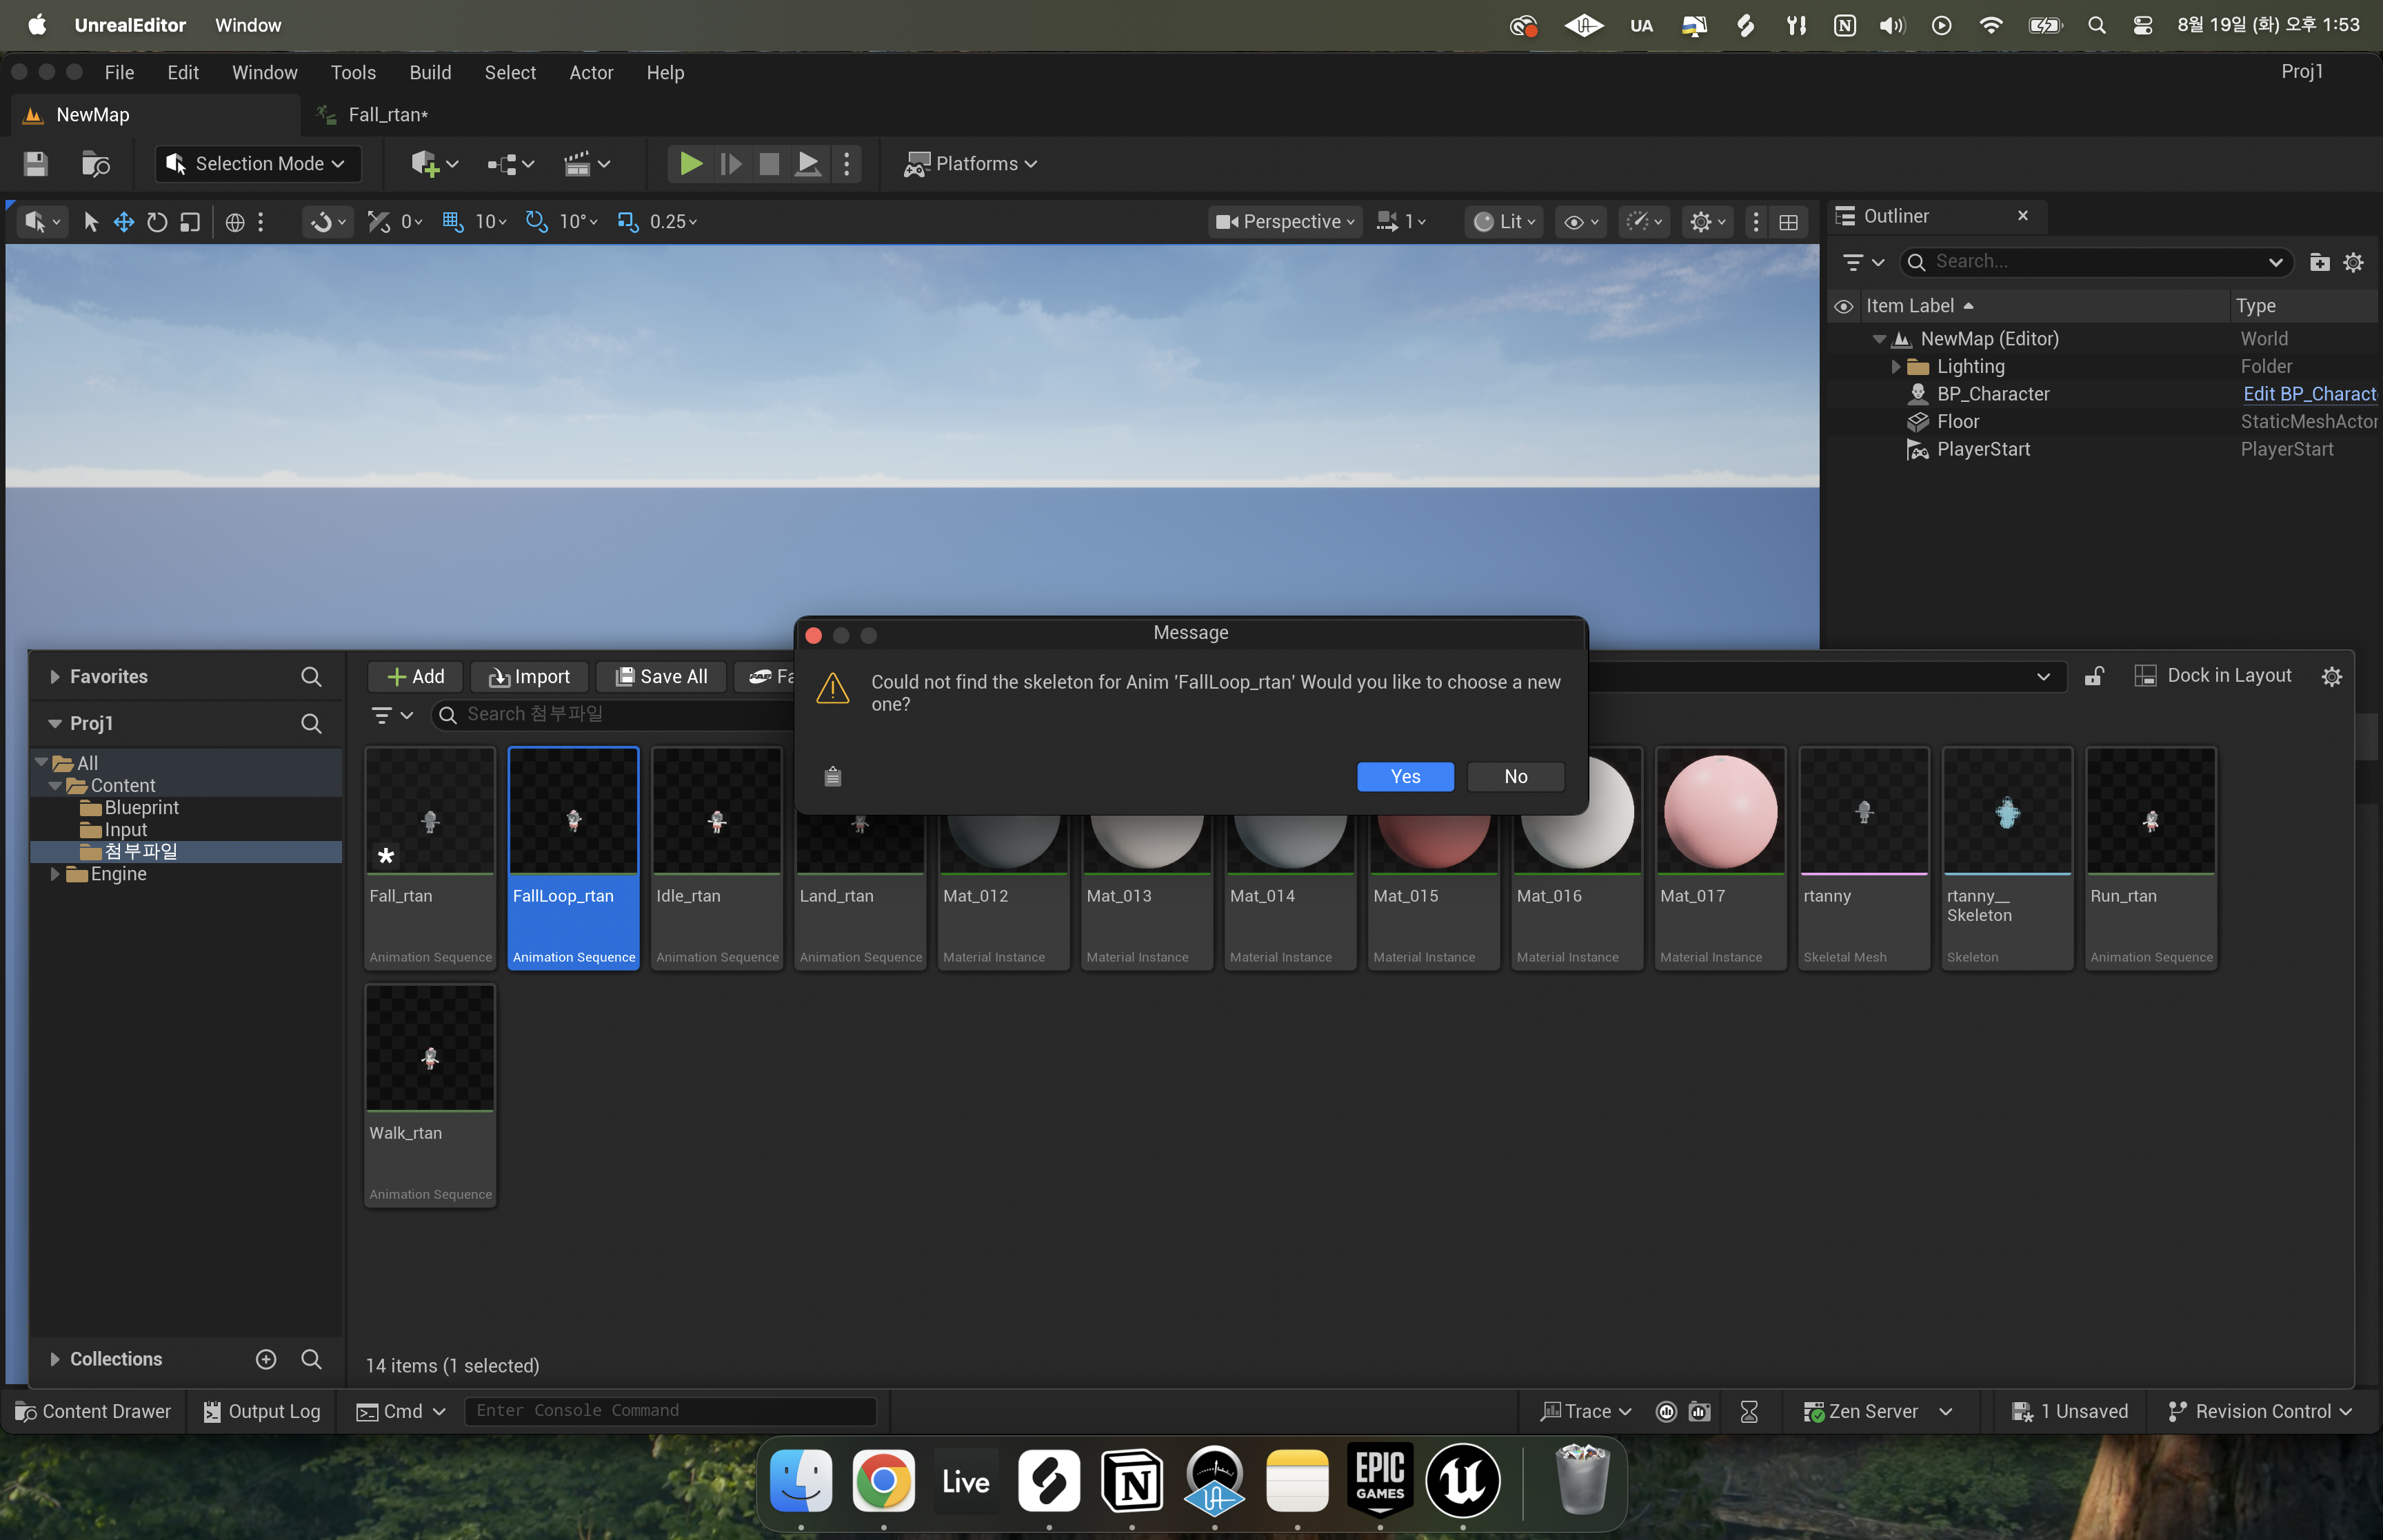The width and height of the screenshot is (2383, 1540).
Task: Click Dock in Layout
Action: [2213, 676]
